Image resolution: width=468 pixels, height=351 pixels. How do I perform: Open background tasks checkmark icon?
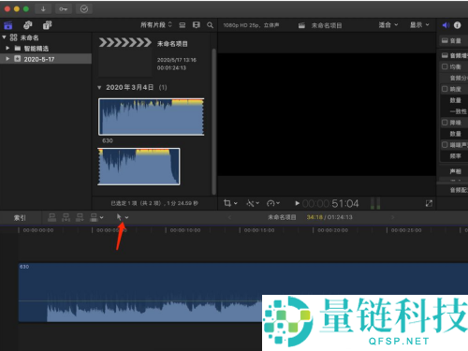click(x=84, y=8)
